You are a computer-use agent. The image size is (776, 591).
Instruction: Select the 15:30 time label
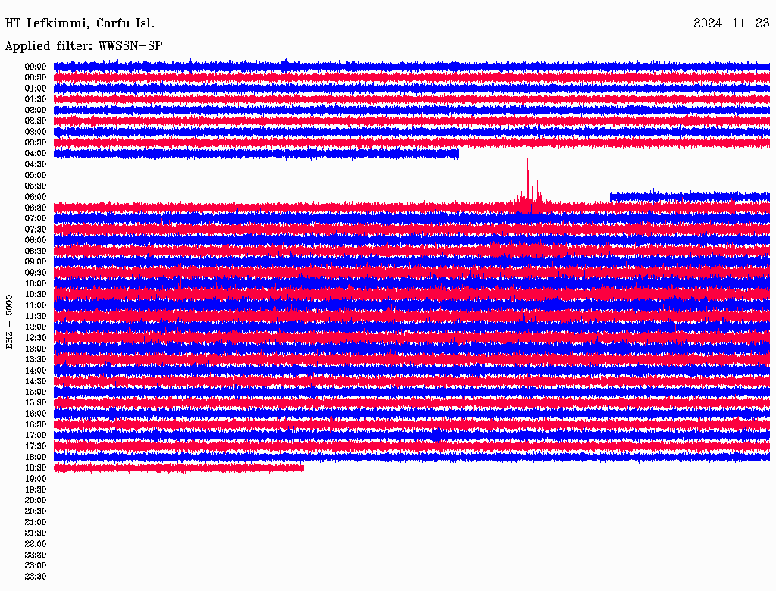[x=36, y=403]
